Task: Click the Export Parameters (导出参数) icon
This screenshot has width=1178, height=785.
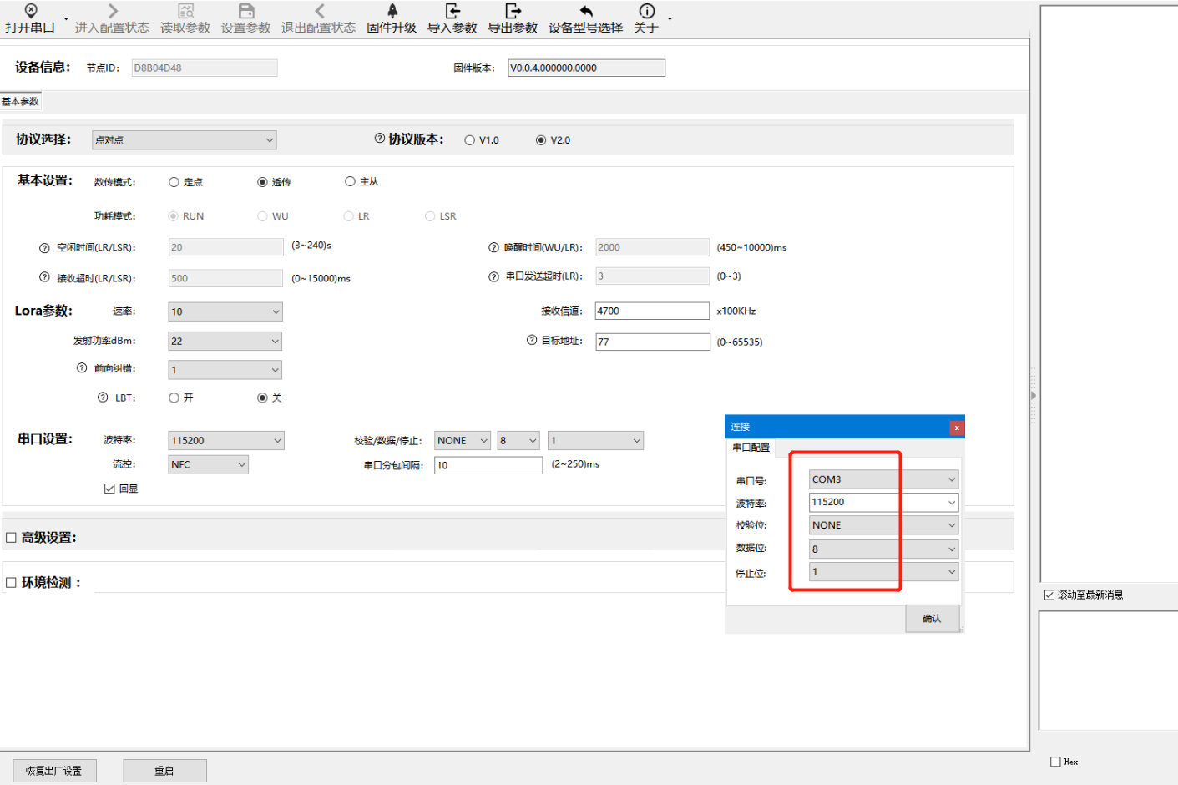Action: 513,11
